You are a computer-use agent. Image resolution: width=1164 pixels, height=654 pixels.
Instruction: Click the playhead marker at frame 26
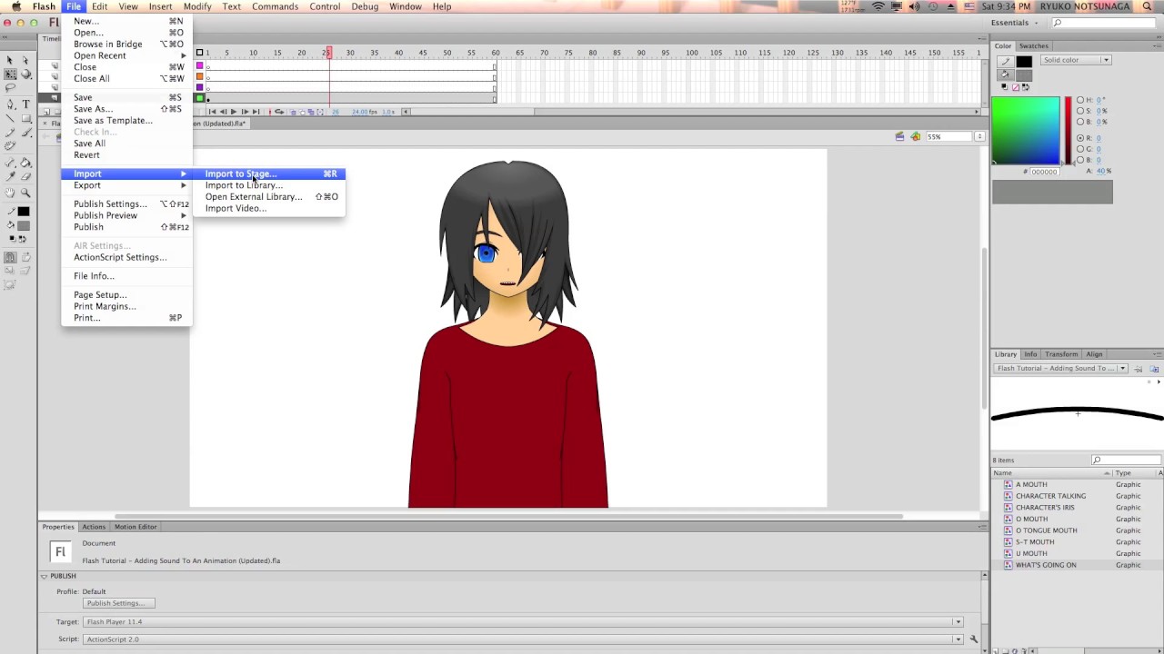[x=329, y=53]
